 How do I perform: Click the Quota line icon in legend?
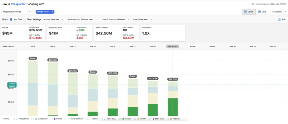2,119
